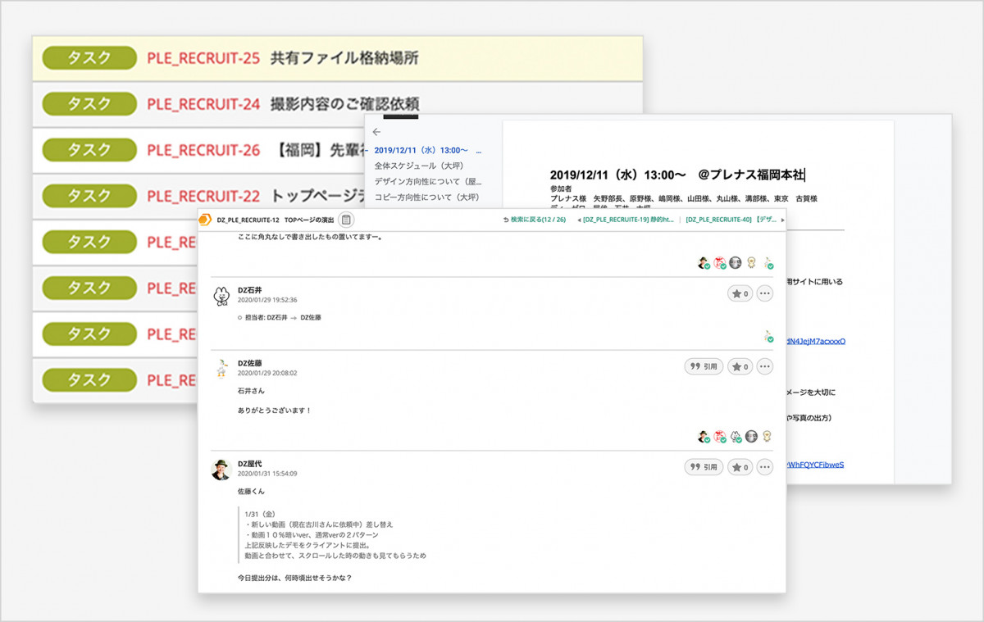Star DZ屋代's comment
The image size is (984, 622).
point(740,467)
